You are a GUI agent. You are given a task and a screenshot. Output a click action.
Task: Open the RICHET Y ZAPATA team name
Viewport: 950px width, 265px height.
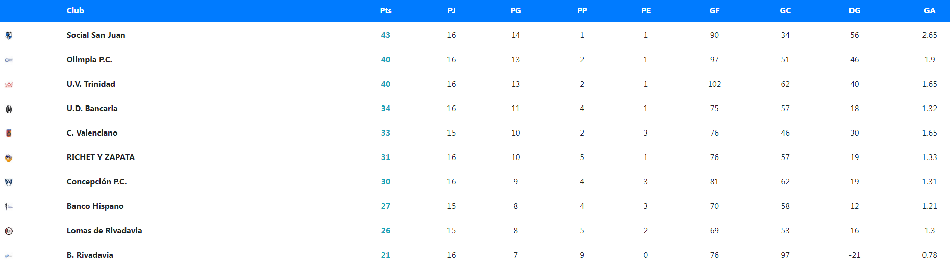(101, 157)
